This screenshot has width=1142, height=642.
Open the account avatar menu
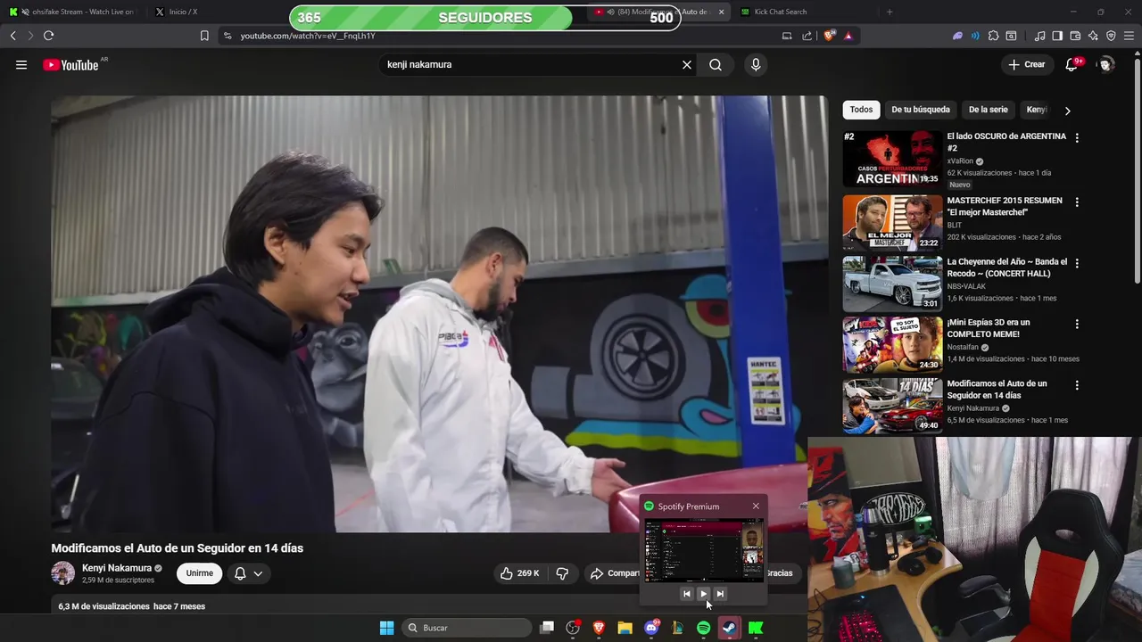(x=1106, y=65)
